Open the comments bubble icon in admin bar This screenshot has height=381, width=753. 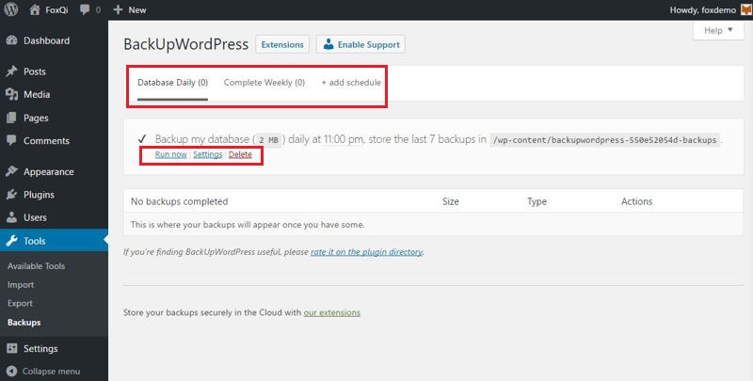click(85, 9)
